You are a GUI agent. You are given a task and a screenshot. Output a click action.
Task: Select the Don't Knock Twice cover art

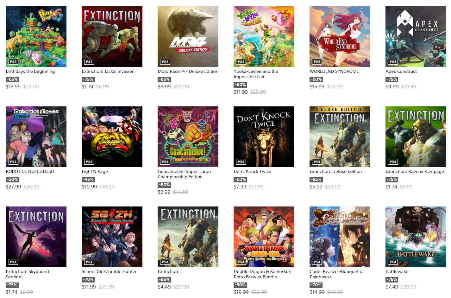[264, 137]
